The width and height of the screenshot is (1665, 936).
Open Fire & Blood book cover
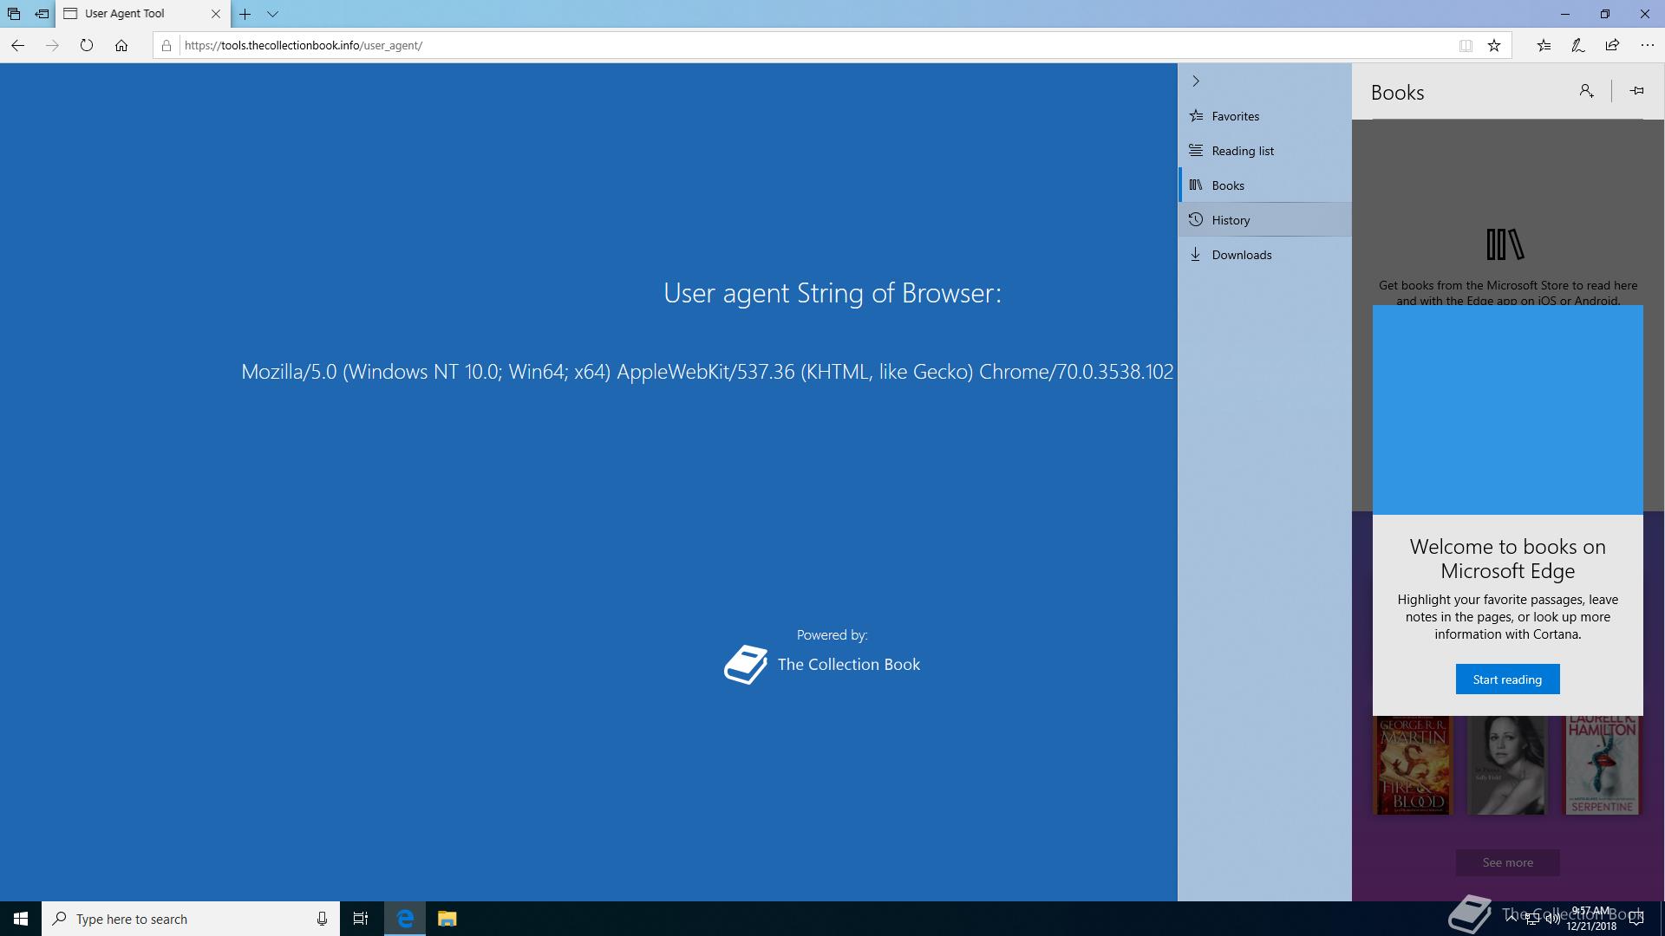coord(1413,765)
